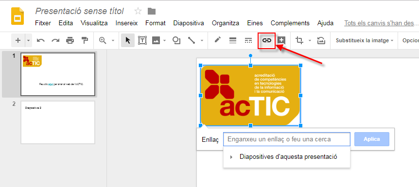419x187 pixels.
Task: Open the Ajuda menu
Action: [x=325, y=23]
